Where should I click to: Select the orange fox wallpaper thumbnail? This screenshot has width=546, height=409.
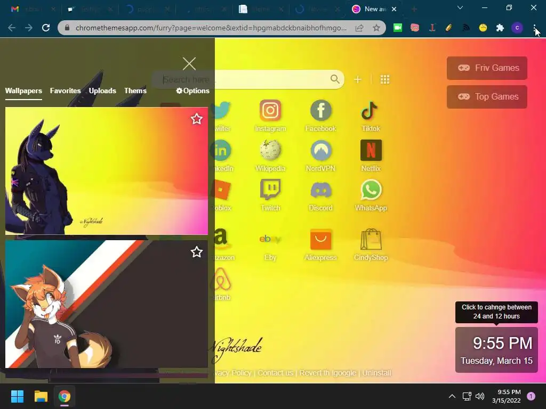pyautogui.click(x=107, y=304)
